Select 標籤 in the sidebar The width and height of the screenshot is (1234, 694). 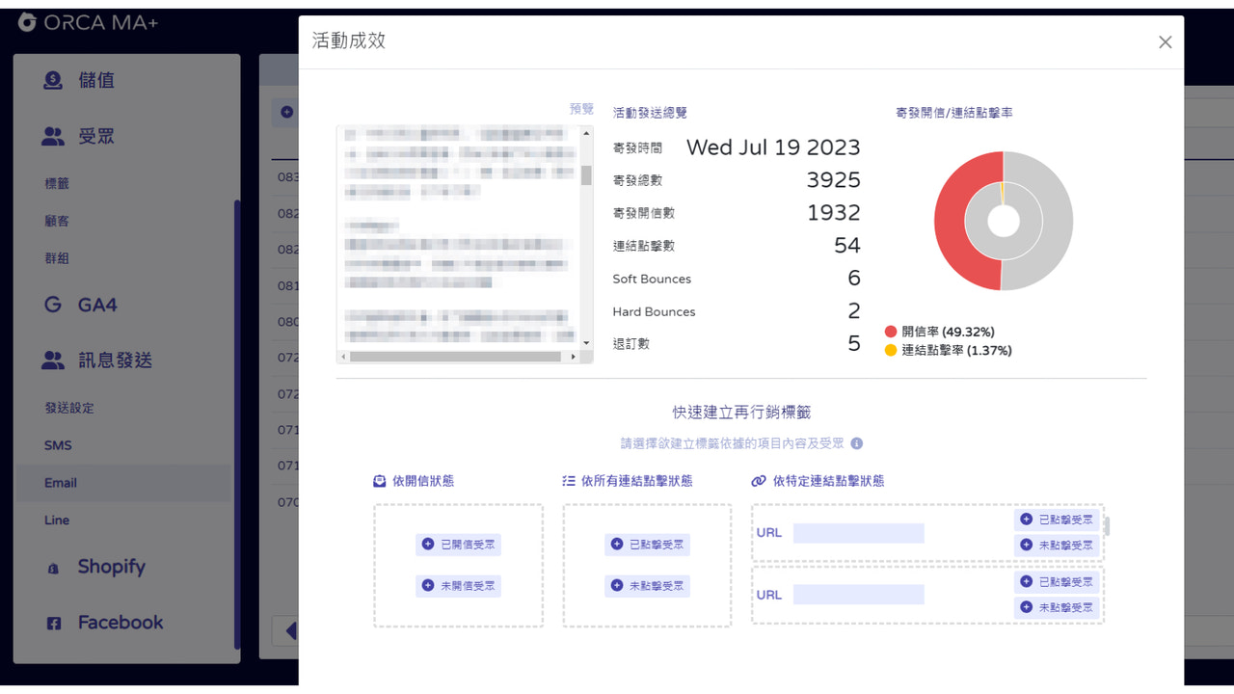click(x=57, y=183)
